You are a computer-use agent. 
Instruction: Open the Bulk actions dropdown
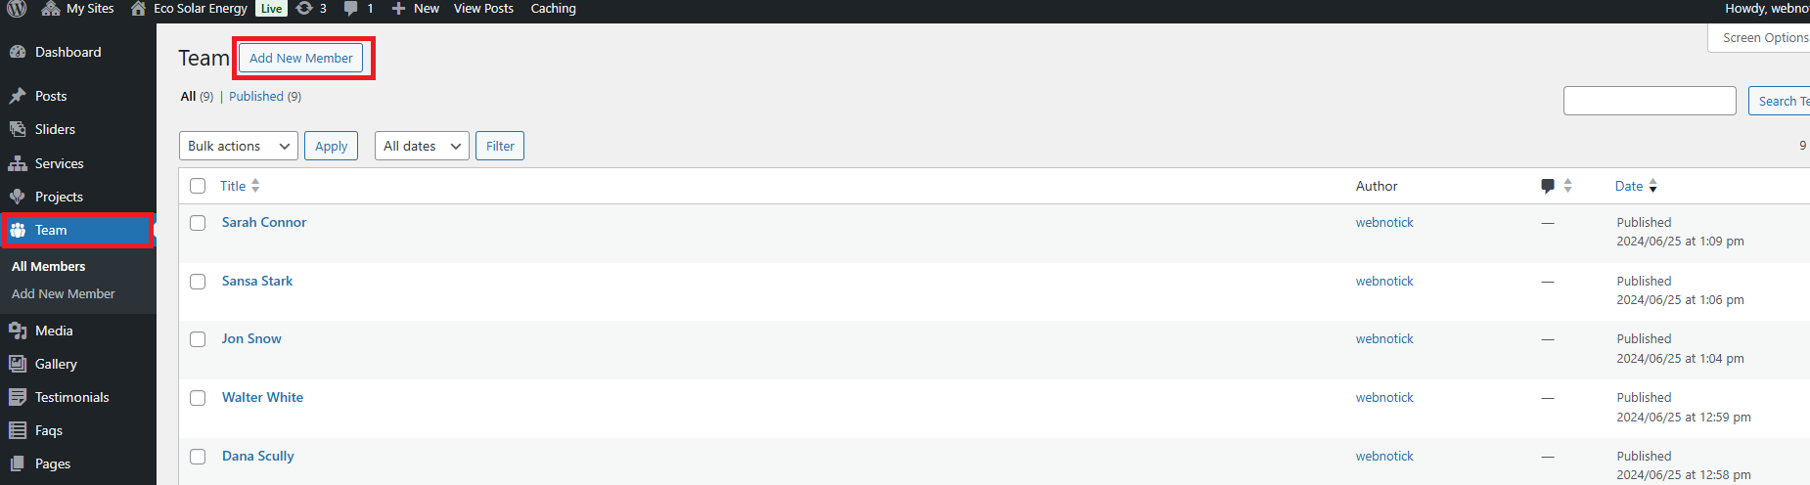point(239,146)
